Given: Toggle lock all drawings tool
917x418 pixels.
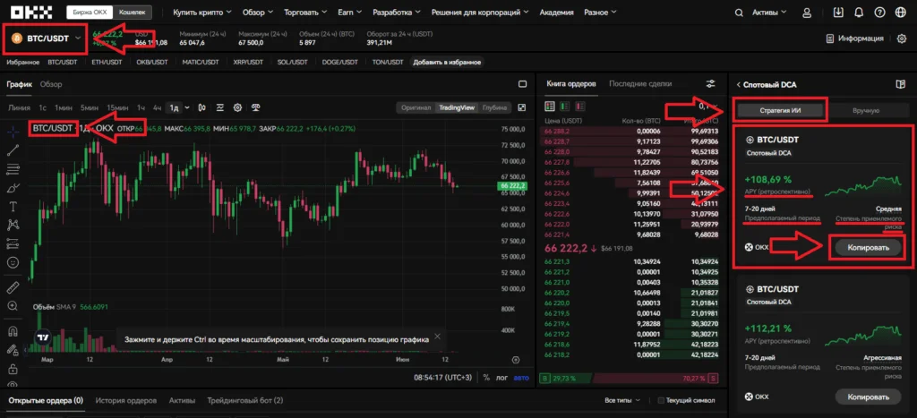Looking at the screenshot, I should click(x=13, y=369).
